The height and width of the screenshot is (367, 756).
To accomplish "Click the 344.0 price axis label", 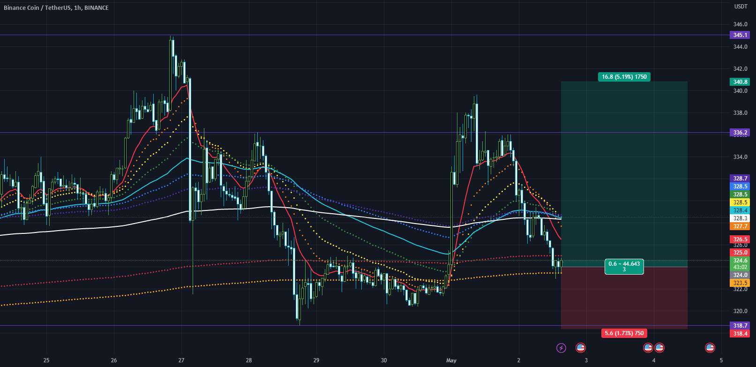I will coord(741,47).
